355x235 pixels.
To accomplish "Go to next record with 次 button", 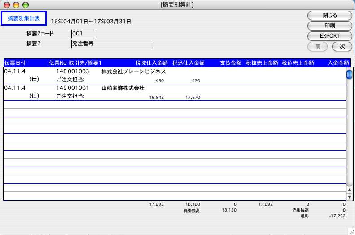I will (342, 46).
